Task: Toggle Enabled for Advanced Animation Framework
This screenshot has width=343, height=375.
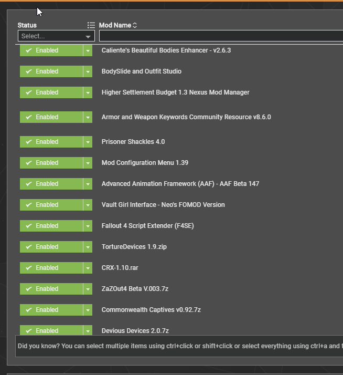Action: click(51, 184)
